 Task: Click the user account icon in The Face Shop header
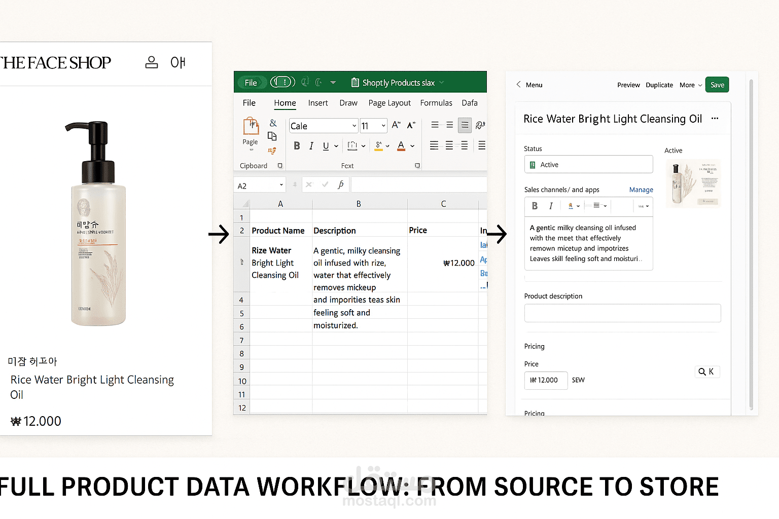pos(152,62)
